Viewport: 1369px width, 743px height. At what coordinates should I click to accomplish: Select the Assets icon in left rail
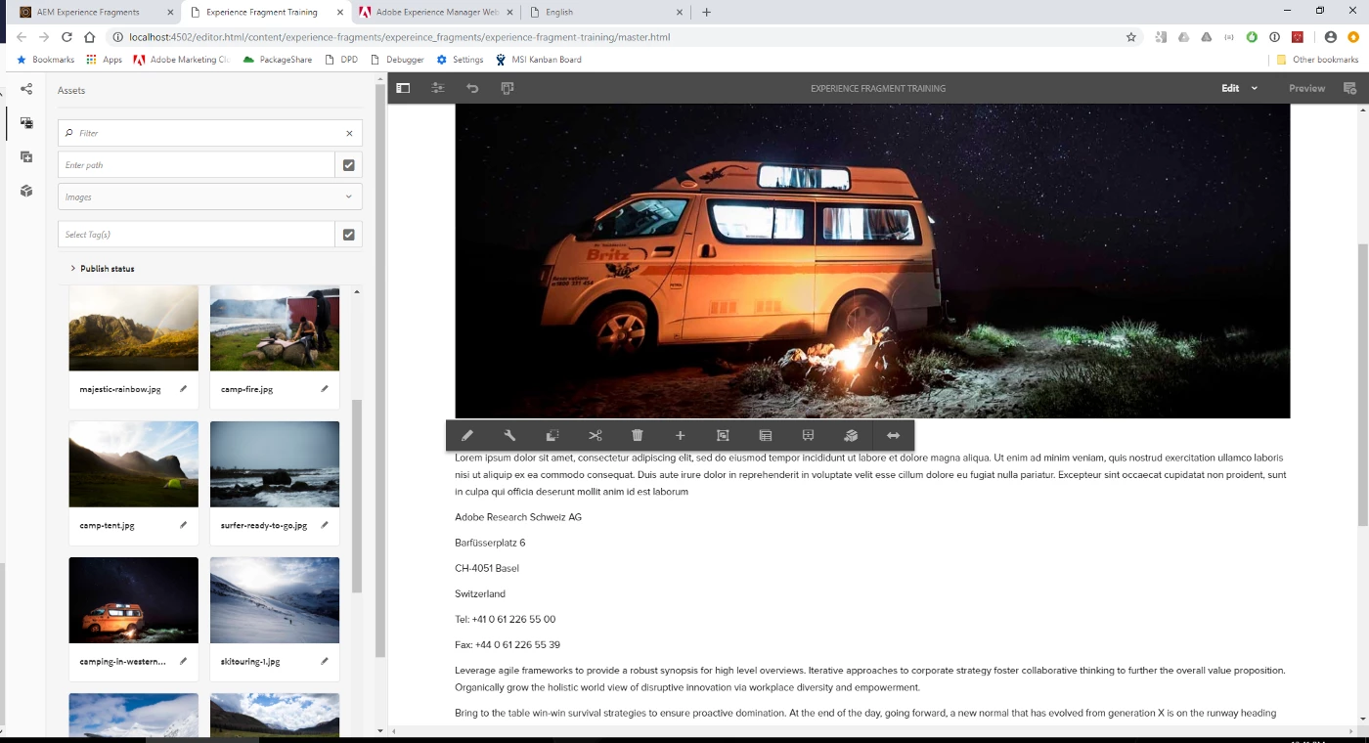pyautogui.click(x=26, y=123)
